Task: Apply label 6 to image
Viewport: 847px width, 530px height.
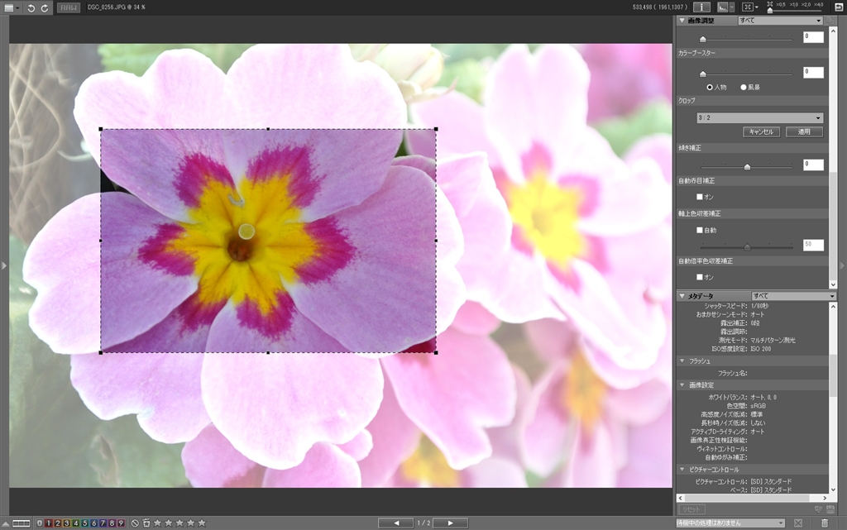Action: click(x=94, y=523)
